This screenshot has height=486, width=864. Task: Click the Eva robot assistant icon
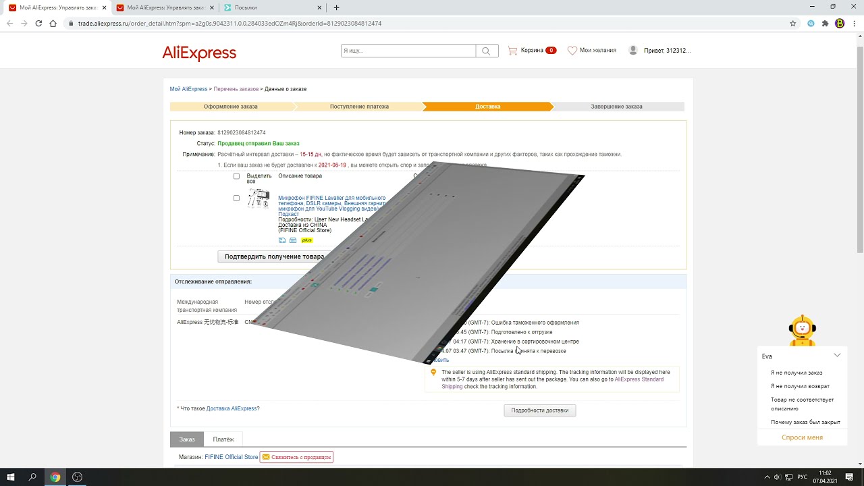coord(802,331)
